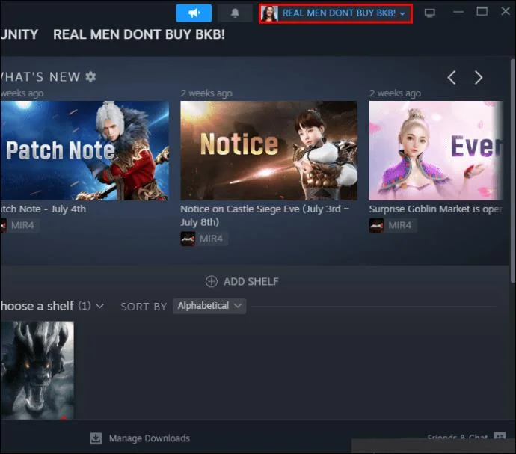This screenshot has width=516, height=454.
Task: Open the REAL MEN DONT BUY BKB! profile tab
Action: coord(139,34)
